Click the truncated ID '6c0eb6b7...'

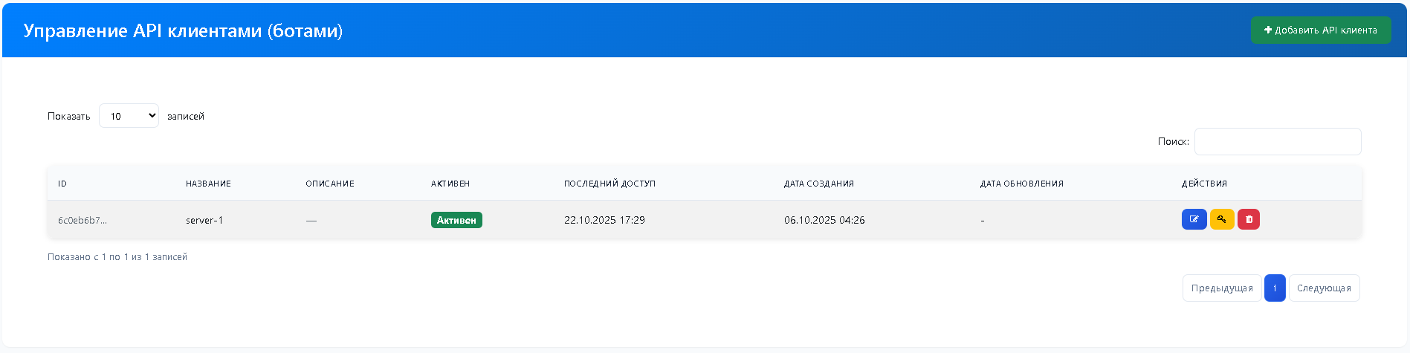(x=83, y=220)
